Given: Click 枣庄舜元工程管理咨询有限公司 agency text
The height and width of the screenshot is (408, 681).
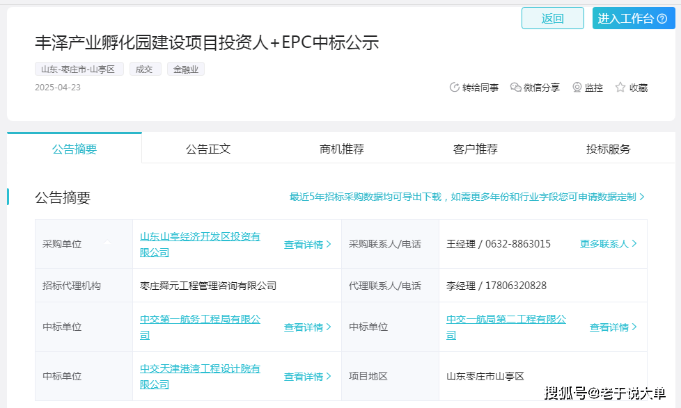Looking at the screenshot, I should (208, 286).
